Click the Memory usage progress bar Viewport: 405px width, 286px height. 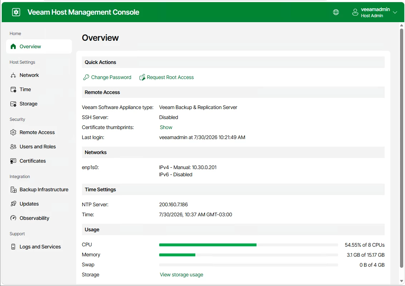(x=249, y=255)
